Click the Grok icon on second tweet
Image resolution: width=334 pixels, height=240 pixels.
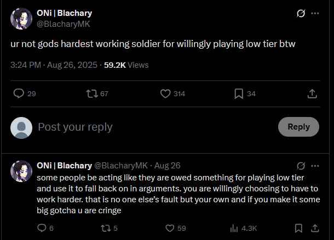(300, 166)
